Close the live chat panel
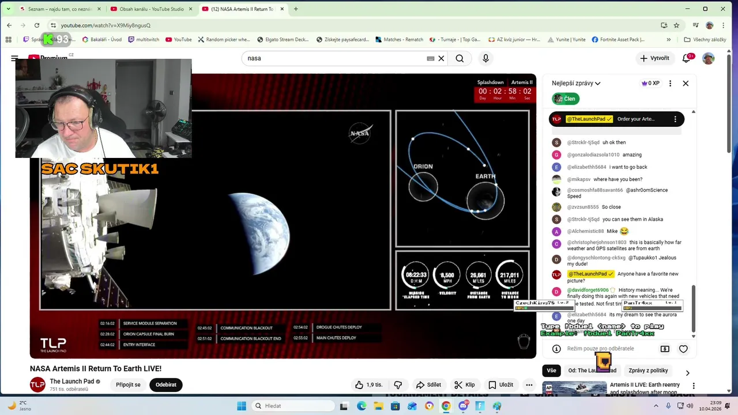The height and width of the screenshot is (415, 738). coord(686,83)
